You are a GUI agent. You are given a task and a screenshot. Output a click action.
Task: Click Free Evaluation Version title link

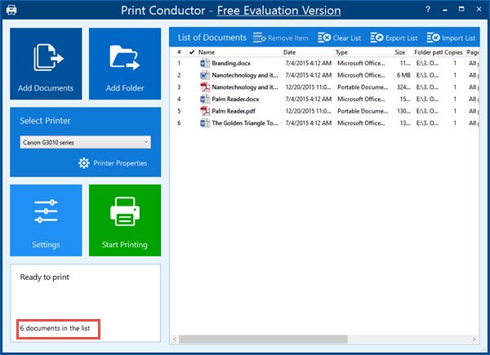[278, 11]
